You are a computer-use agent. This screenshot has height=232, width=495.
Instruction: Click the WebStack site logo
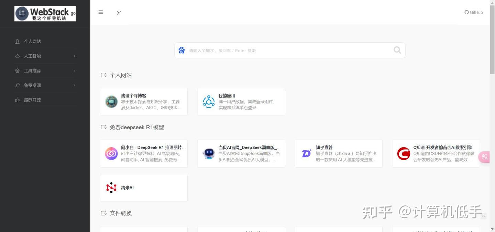pos(45,13)
